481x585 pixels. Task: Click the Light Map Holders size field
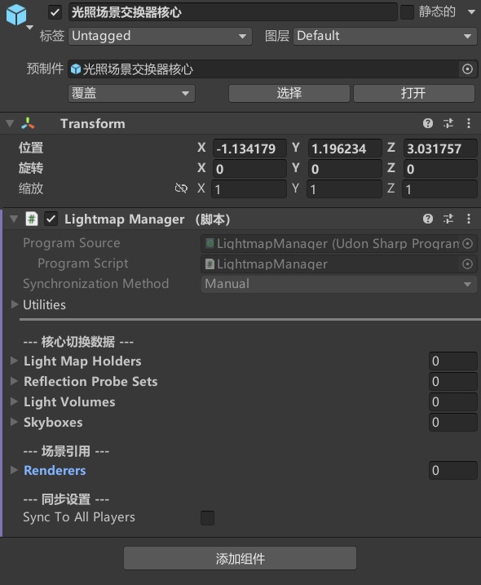coord(453,361)
